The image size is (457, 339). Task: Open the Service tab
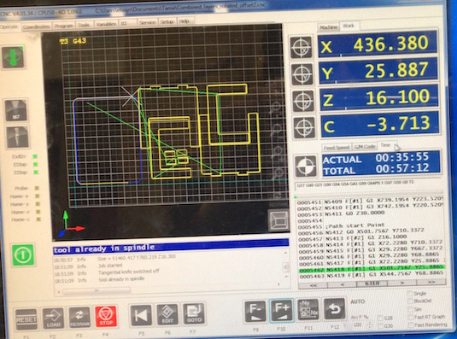(x=147, y=23)
